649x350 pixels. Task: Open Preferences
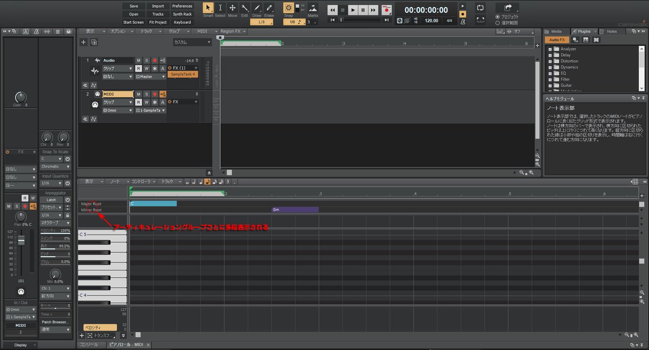click(x=182, y=6)
